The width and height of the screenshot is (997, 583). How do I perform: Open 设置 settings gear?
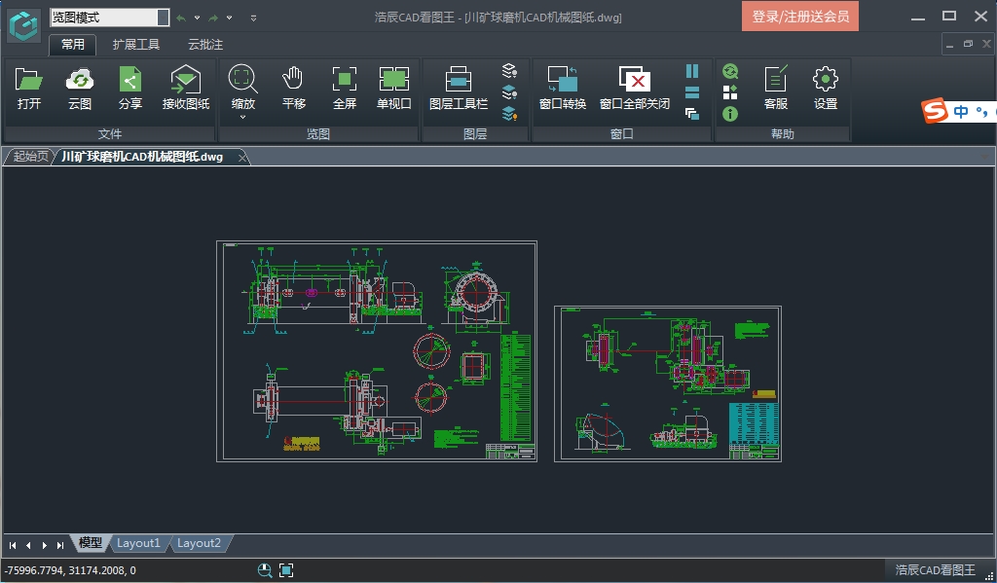pos(826,89)
